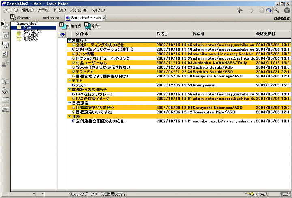Select the セクションなしビューへのリンク document
This screenshot has height=198, width=292.
click(179, 58)
